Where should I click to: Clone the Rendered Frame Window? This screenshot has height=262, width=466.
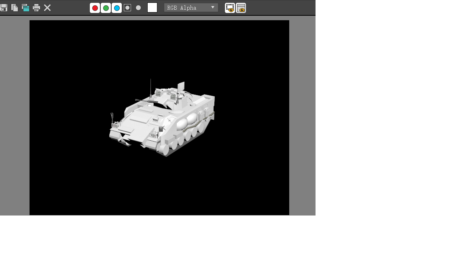(x=25, y=8)
